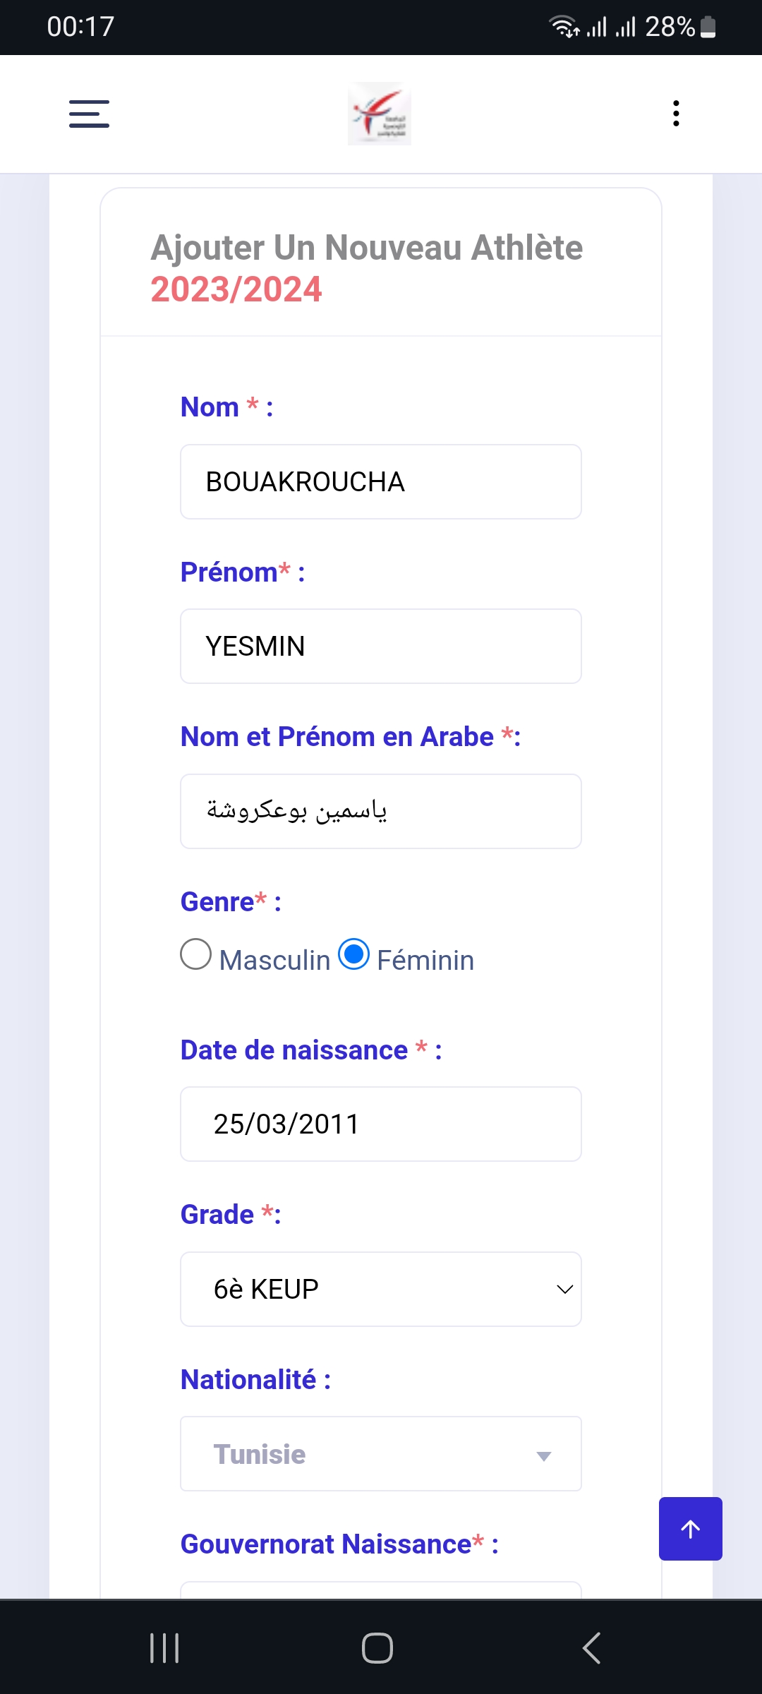
Task: Open the Android recent apps view
Action: pyautogui.click(x=164, y=1648)
